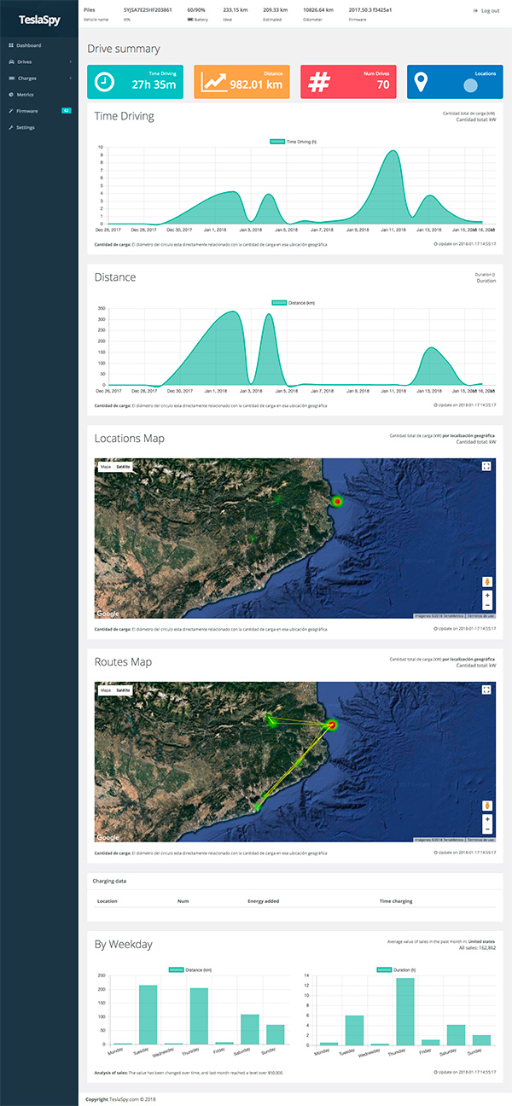Expand the Drives submenu chevron

pyautogui.click(x=71, y=62)
